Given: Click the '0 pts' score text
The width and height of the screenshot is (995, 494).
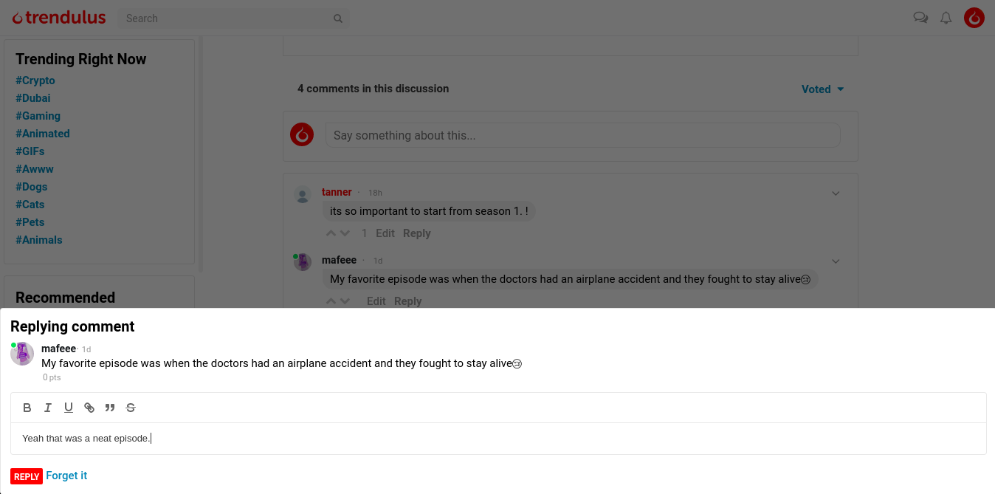Looking at the screenshot, I should coord(52,377).
